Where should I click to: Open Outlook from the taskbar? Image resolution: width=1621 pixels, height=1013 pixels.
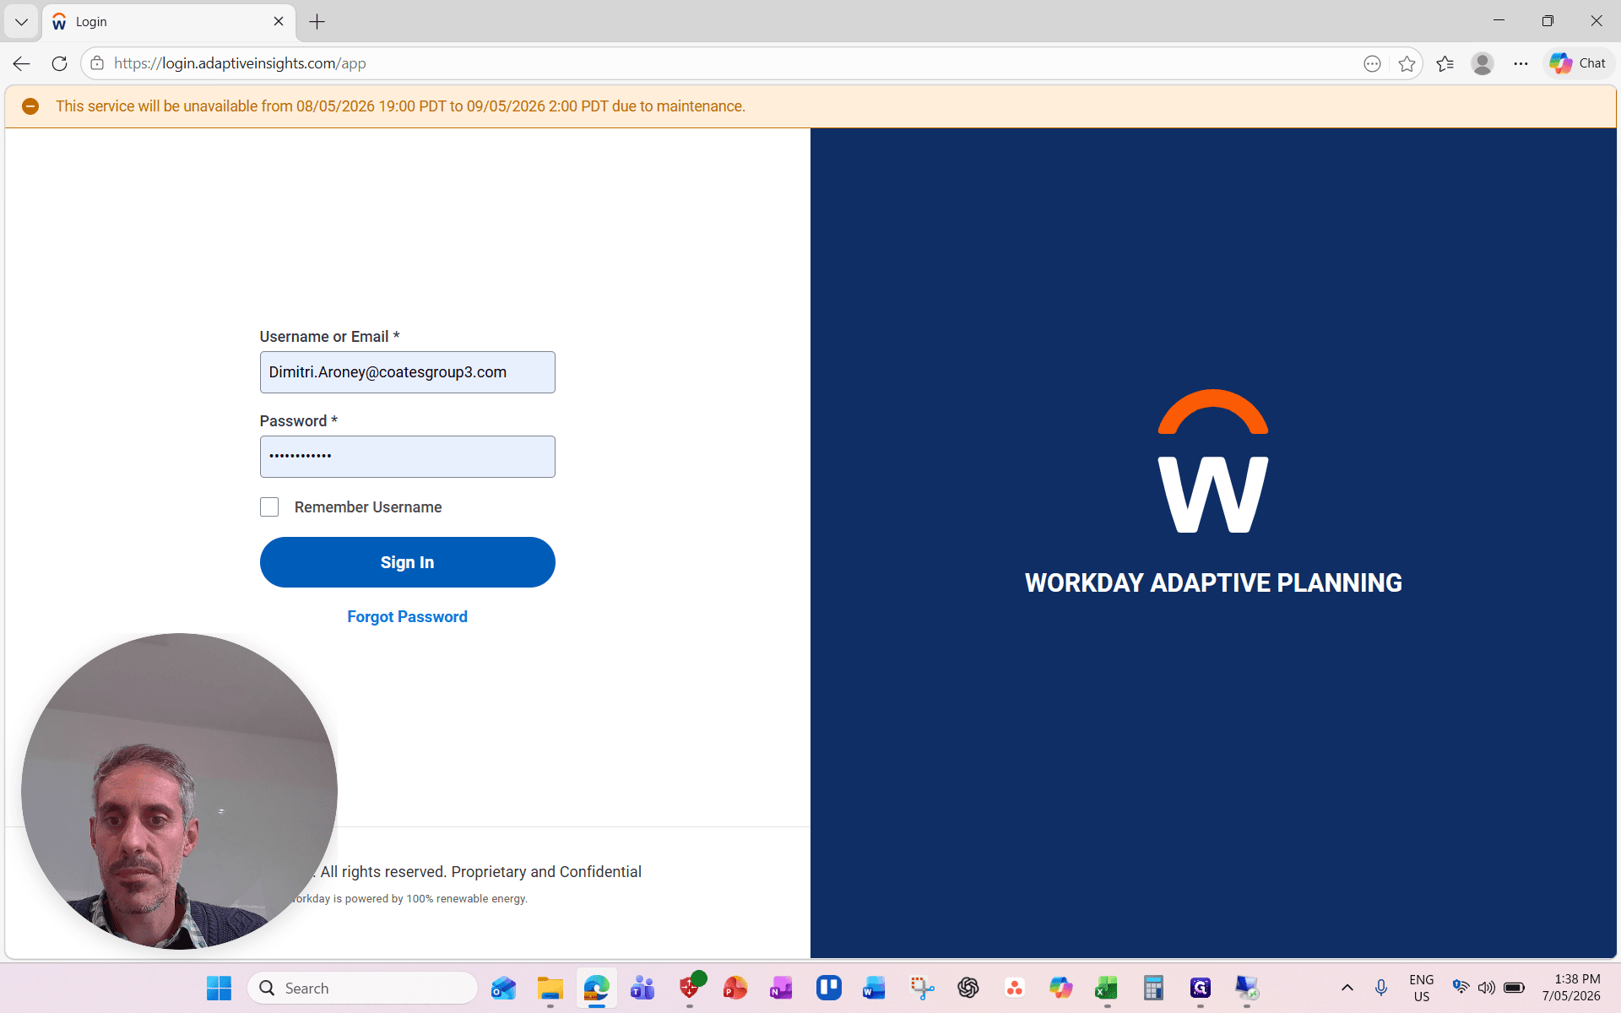point(504,988)
